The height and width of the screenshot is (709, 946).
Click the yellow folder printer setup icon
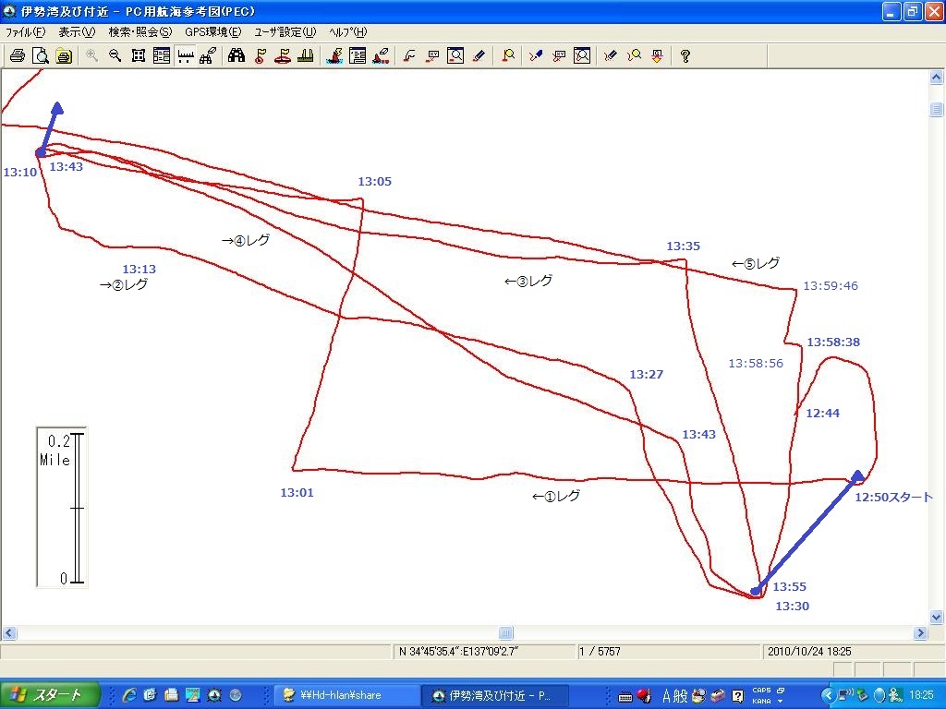point(64,56)
